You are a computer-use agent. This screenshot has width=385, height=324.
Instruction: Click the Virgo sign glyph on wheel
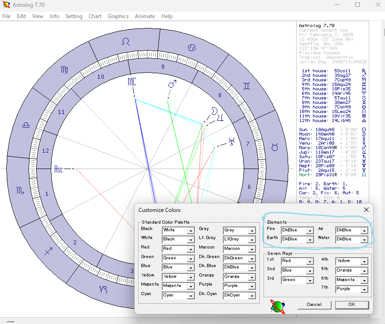tap(64, 70)
